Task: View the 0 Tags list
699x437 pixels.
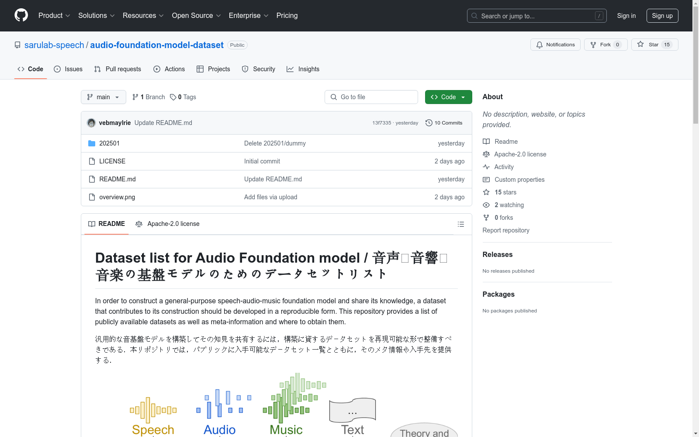Action: point(183,97)
